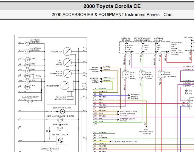Click the G302 ground point label

[146, 130]
